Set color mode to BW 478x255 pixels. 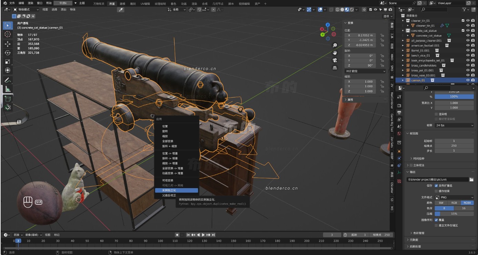coord(441,203)
